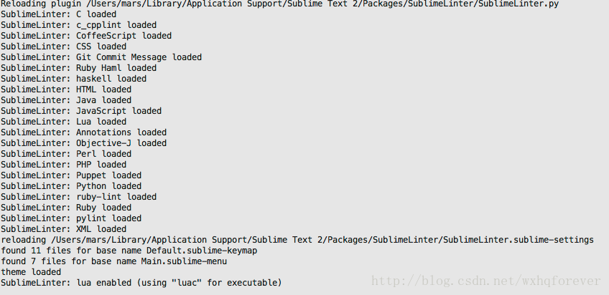The height and width of the screenshot is (295, 609).
Task: Select the 'Annotations loaded' line
Action: point(83,132)
